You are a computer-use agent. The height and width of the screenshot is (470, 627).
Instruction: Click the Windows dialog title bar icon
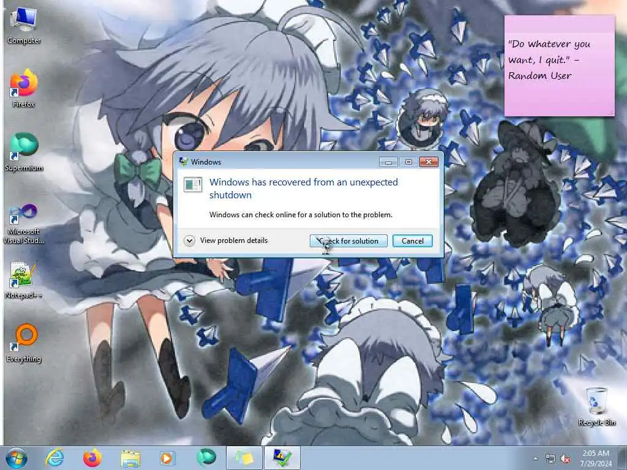(184, 162)
